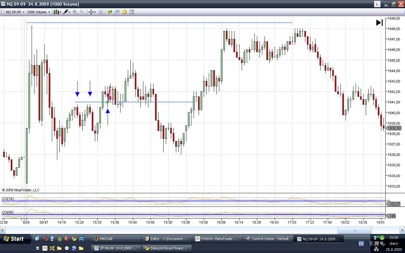Click the AMP quick launch icon
Viewport: 405px width, 253px height.
tap(81, 239)
